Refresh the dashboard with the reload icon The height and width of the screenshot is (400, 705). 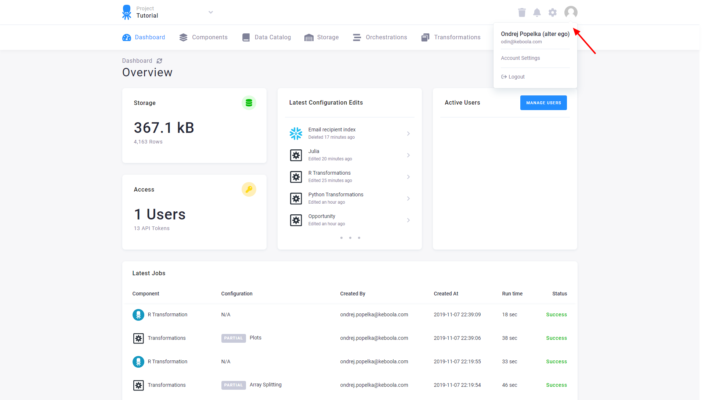[x=159, y=61]
